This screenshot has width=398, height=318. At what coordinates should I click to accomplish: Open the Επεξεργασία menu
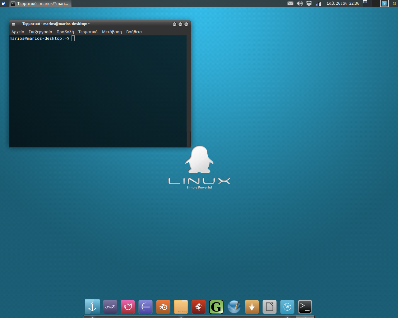(40, 32)
